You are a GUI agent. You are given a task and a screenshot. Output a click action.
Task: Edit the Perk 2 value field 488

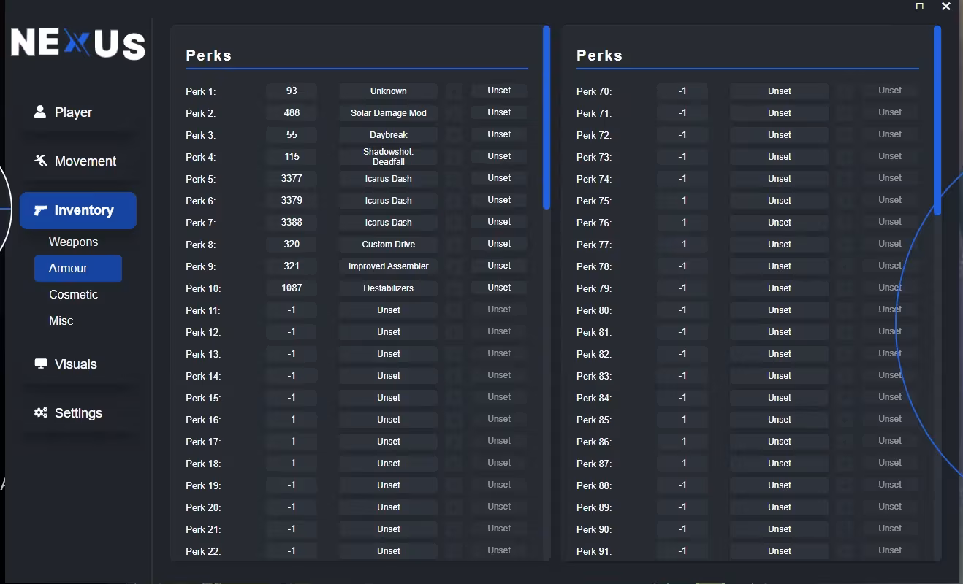point(292,112)
